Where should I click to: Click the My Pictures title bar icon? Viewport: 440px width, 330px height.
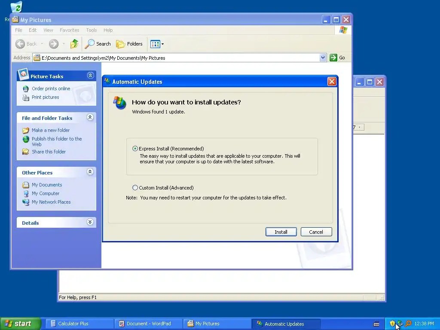(x=15, y=20)
